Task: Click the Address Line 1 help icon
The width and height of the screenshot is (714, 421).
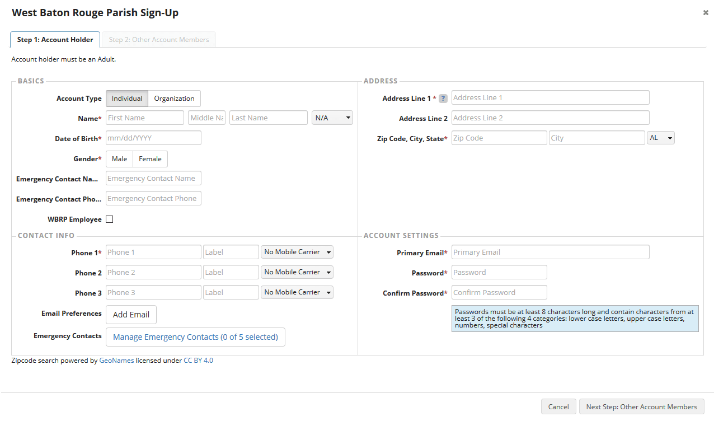Action: (443, 99)
